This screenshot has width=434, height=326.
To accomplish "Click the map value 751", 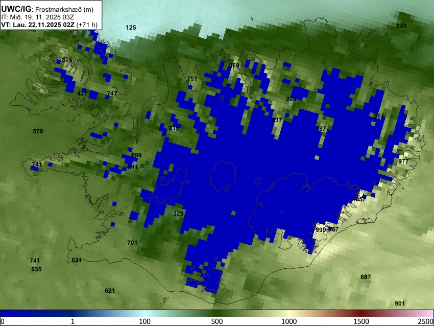I will click(x=192, y=79).
